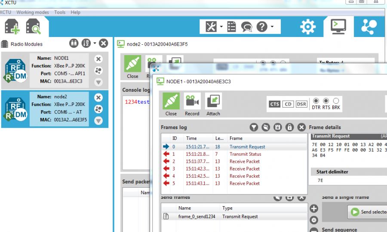
Task: Click Send selected frame button
Action: click(368, 212)
